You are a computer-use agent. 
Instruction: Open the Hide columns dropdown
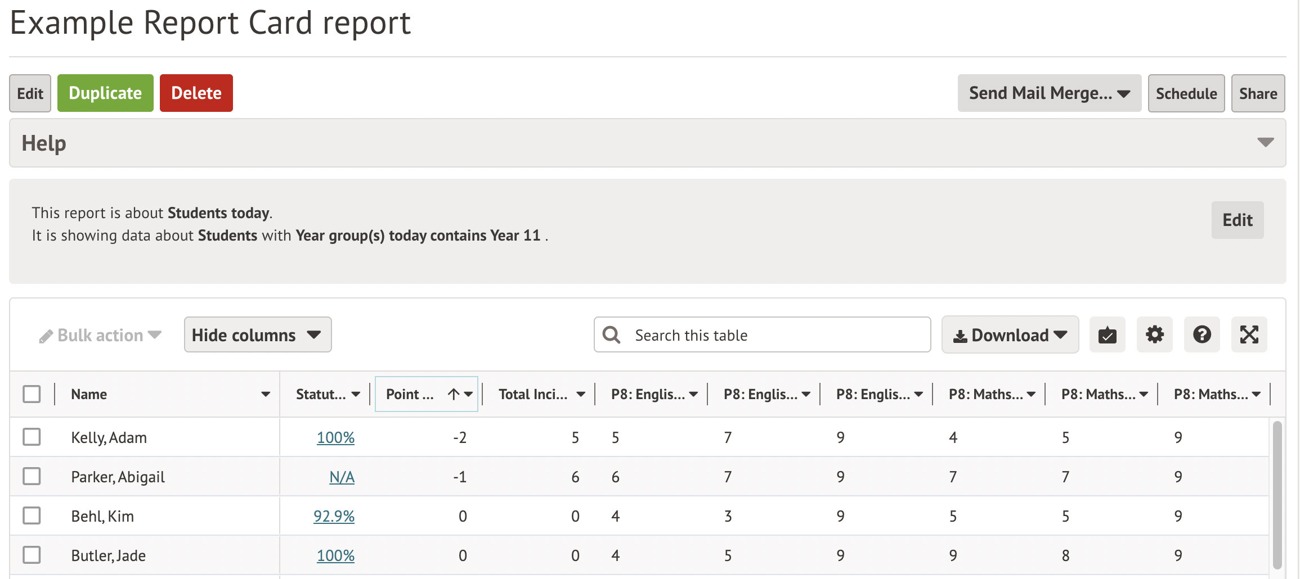click(x=257, y=335)
